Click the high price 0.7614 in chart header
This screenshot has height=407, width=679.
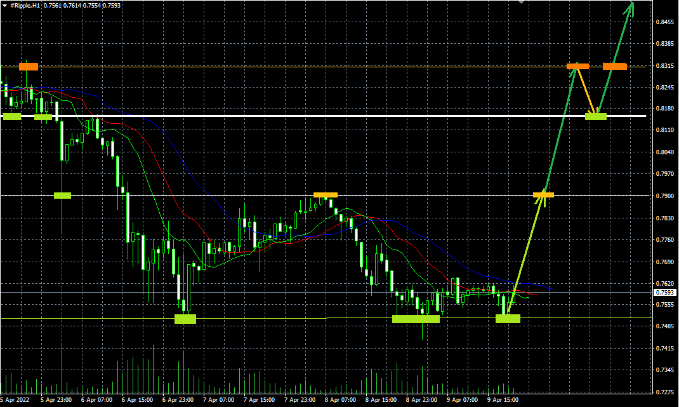[72, 6]
